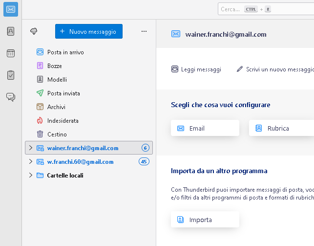Switch to the Calendar space
Viewport: 314px width, 246px height.
[x=11, y=53]
